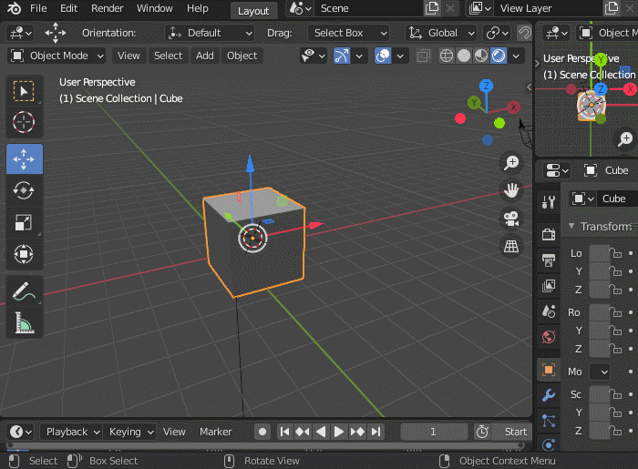Select the Scale tool
638x469 pixels.
click(x=24, y=222)
